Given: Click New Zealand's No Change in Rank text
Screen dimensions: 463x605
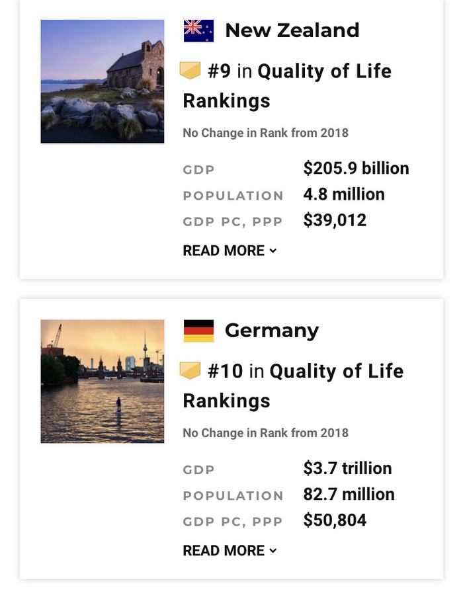Looking at the screenshot, I should [265, 133].
